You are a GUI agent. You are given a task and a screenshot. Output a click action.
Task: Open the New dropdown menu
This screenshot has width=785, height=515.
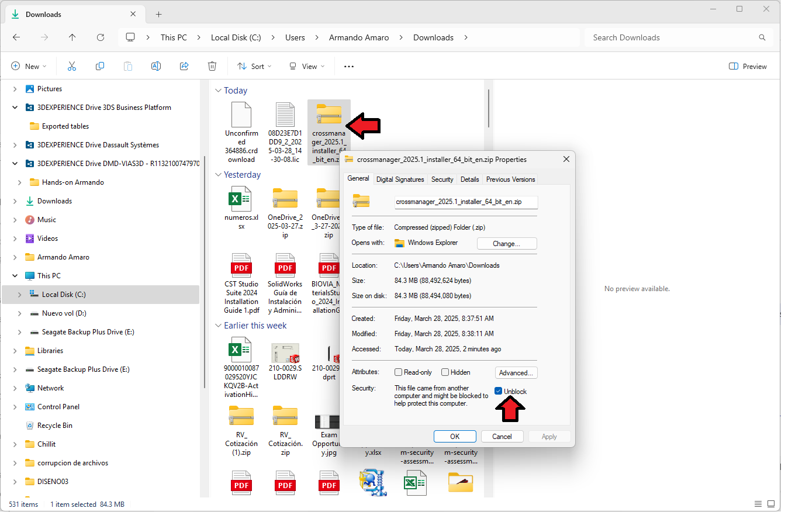pos(29,67)
